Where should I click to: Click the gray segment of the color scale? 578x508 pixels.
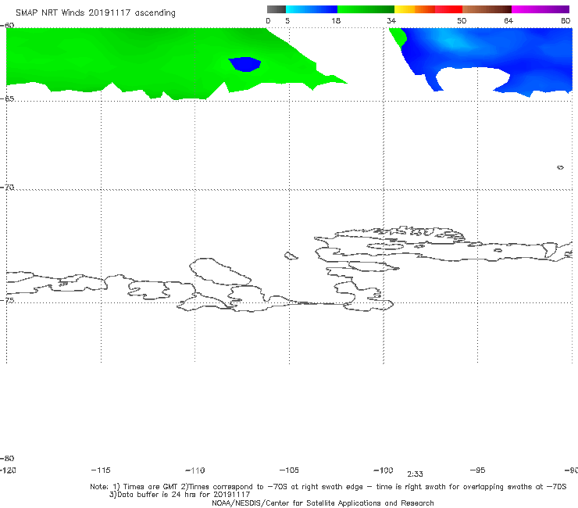276,9
